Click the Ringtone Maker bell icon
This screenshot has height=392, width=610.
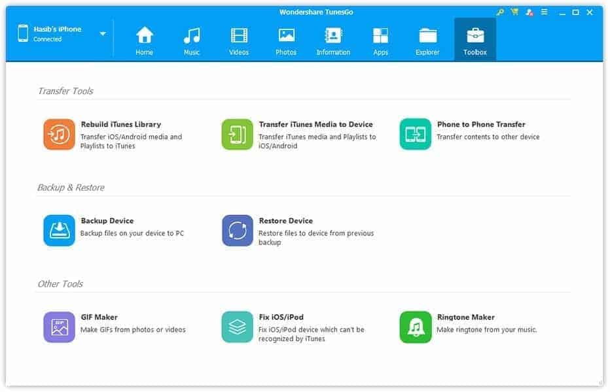(x=414, y=327)
